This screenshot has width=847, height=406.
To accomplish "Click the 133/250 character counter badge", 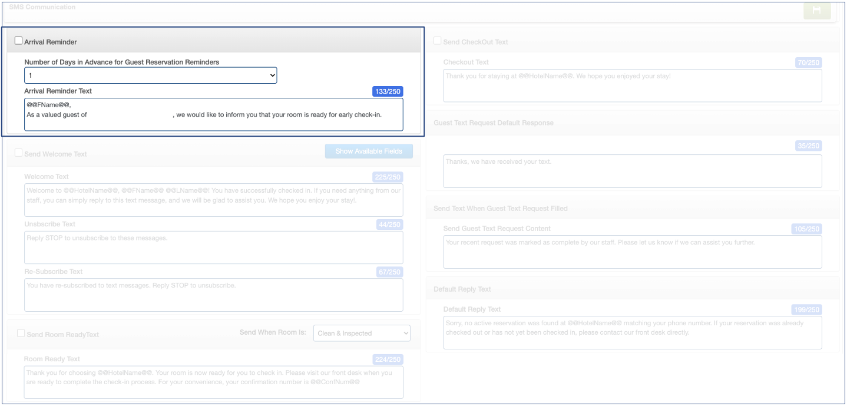I will pos(388,91).
